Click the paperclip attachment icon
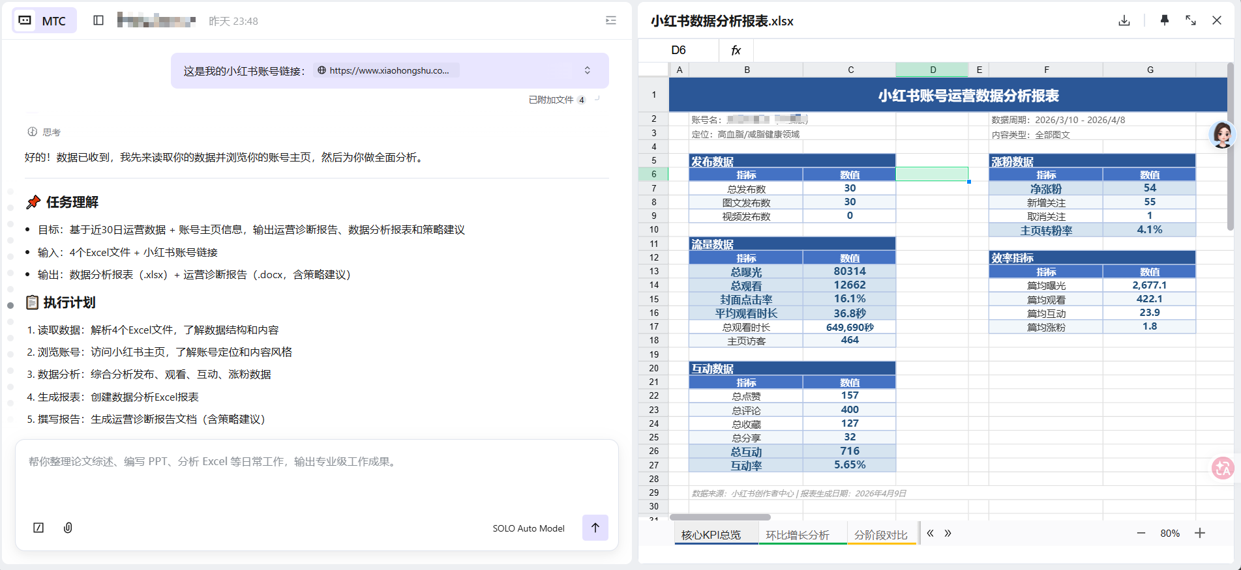The height and width of the screenshot is (570, 1241). (x=68, y=528)
